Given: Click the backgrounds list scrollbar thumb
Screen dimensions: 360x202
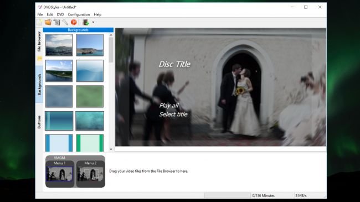Looking at the screenshot, I should [x=111, y=50].
